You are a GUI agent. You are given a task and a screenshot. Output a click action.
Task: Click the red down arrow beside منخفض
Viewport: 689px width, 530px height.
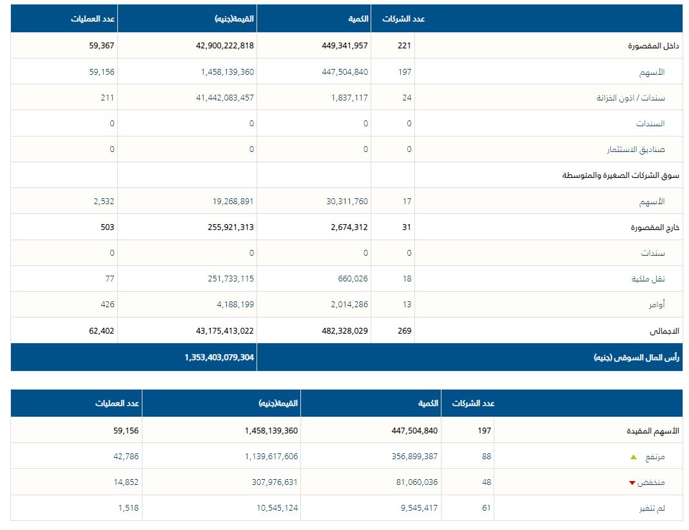coord(632,483)
